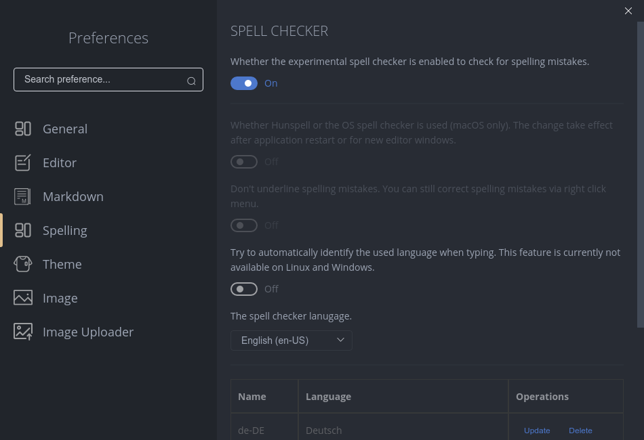This screenshot has height=440, width=644.
Task: Delete the Deutsch dictionary entry
Action: (x=580, y=431)
